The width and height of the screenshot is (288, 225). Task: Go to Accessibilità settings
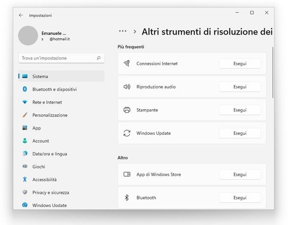tap(61, 180)
